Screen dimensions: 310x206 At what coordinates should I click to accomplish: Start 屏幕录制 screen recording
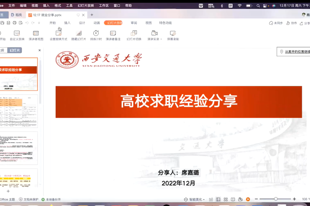tap(173, 33)
